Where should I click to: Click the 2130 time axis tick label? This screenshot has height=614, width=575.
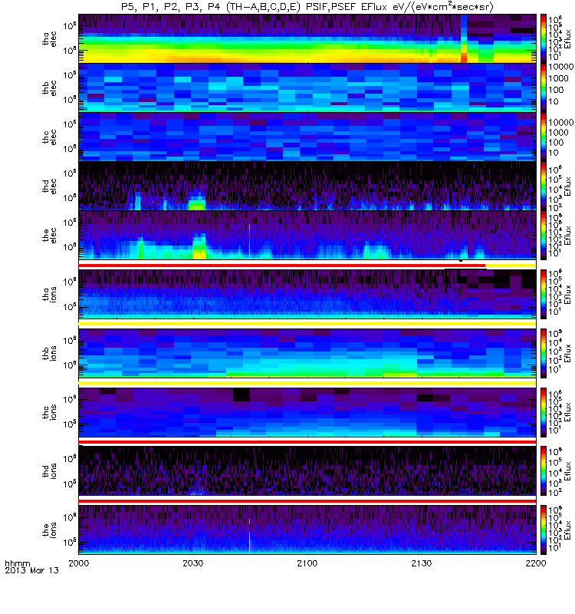(422, 563)
